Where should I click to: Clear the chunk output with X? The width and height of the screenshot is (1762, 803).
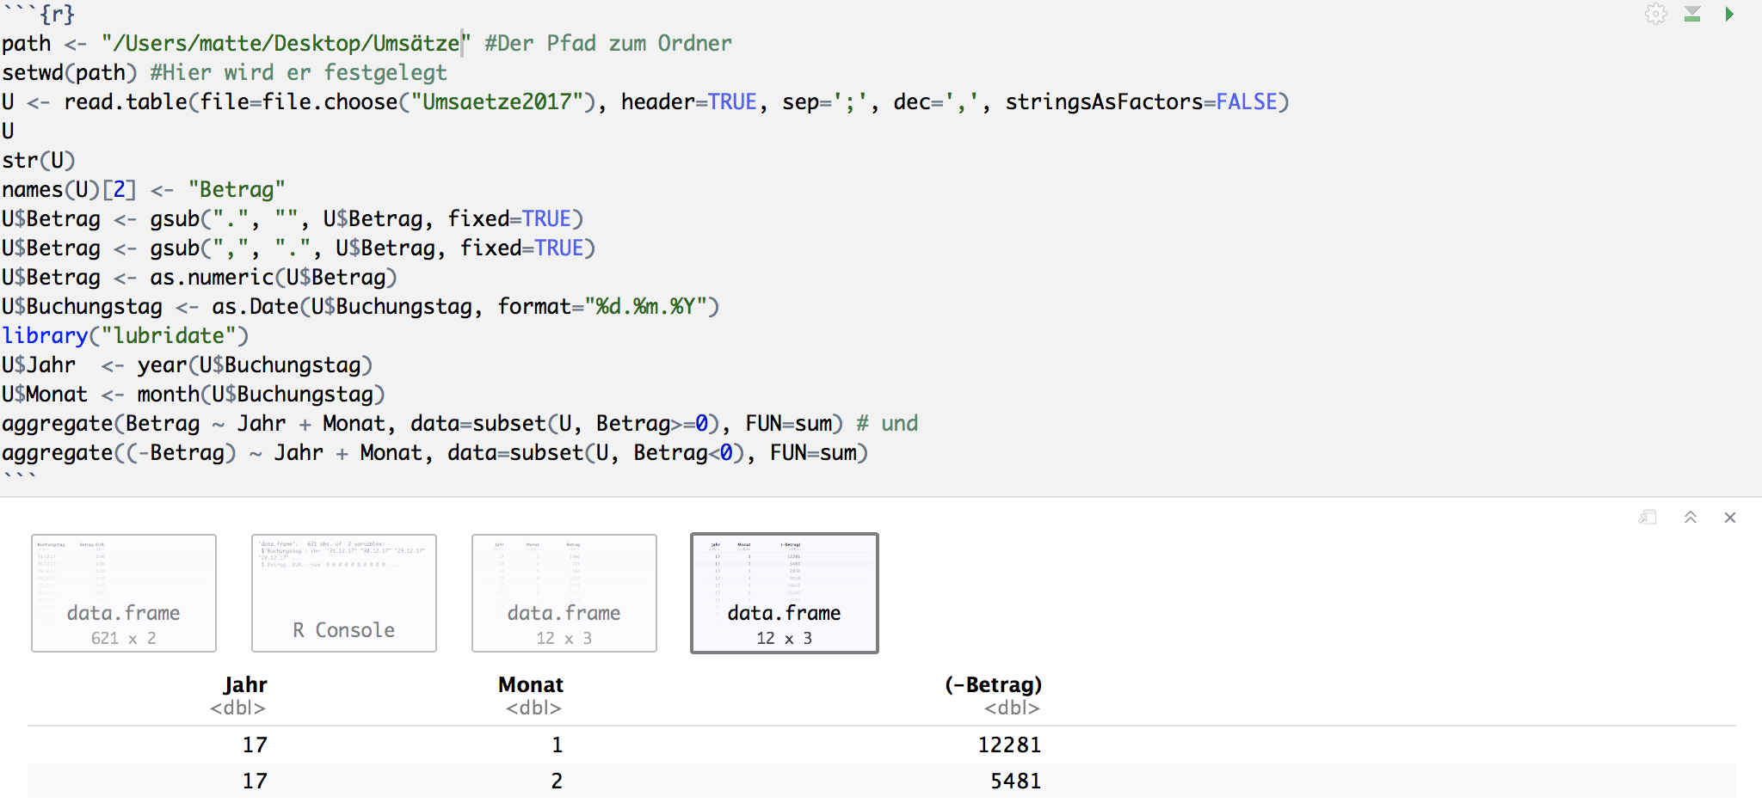[x=1729, y=517]
